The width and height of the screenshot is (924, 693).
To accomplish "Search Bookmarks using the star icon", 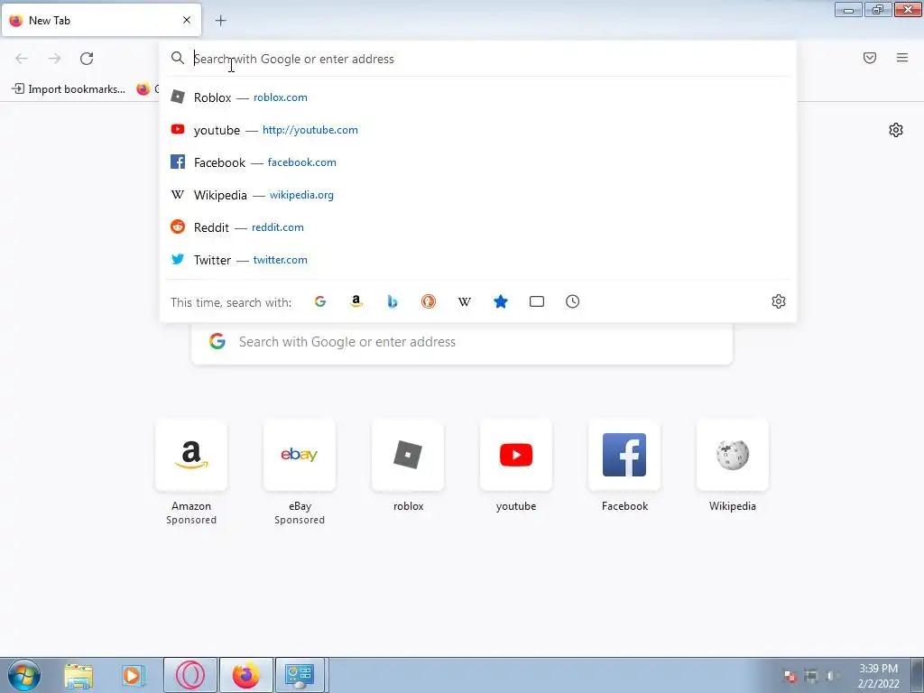I will [x=500, y=301].
